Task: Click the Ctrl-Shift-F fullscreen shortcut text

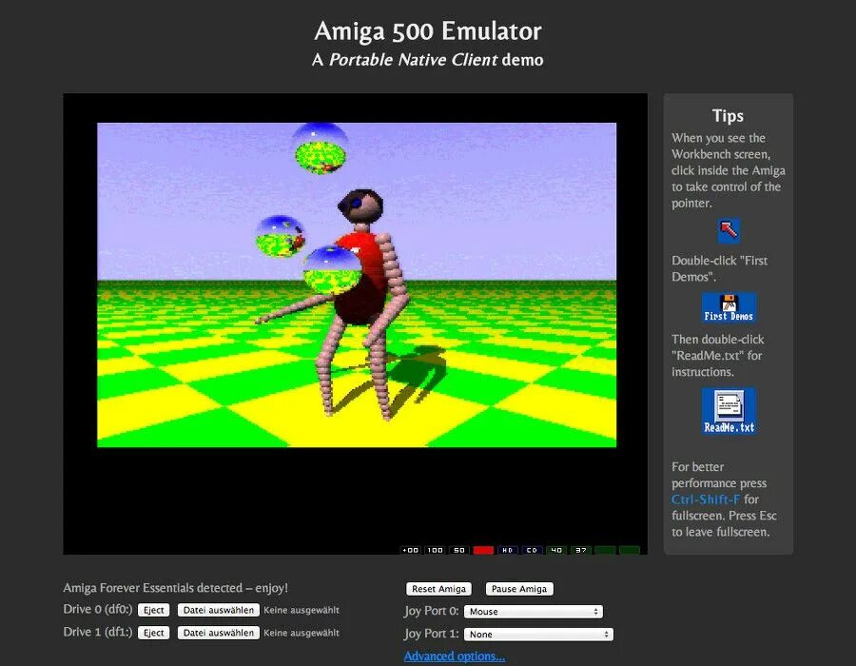Action: [x=706, y=499]
